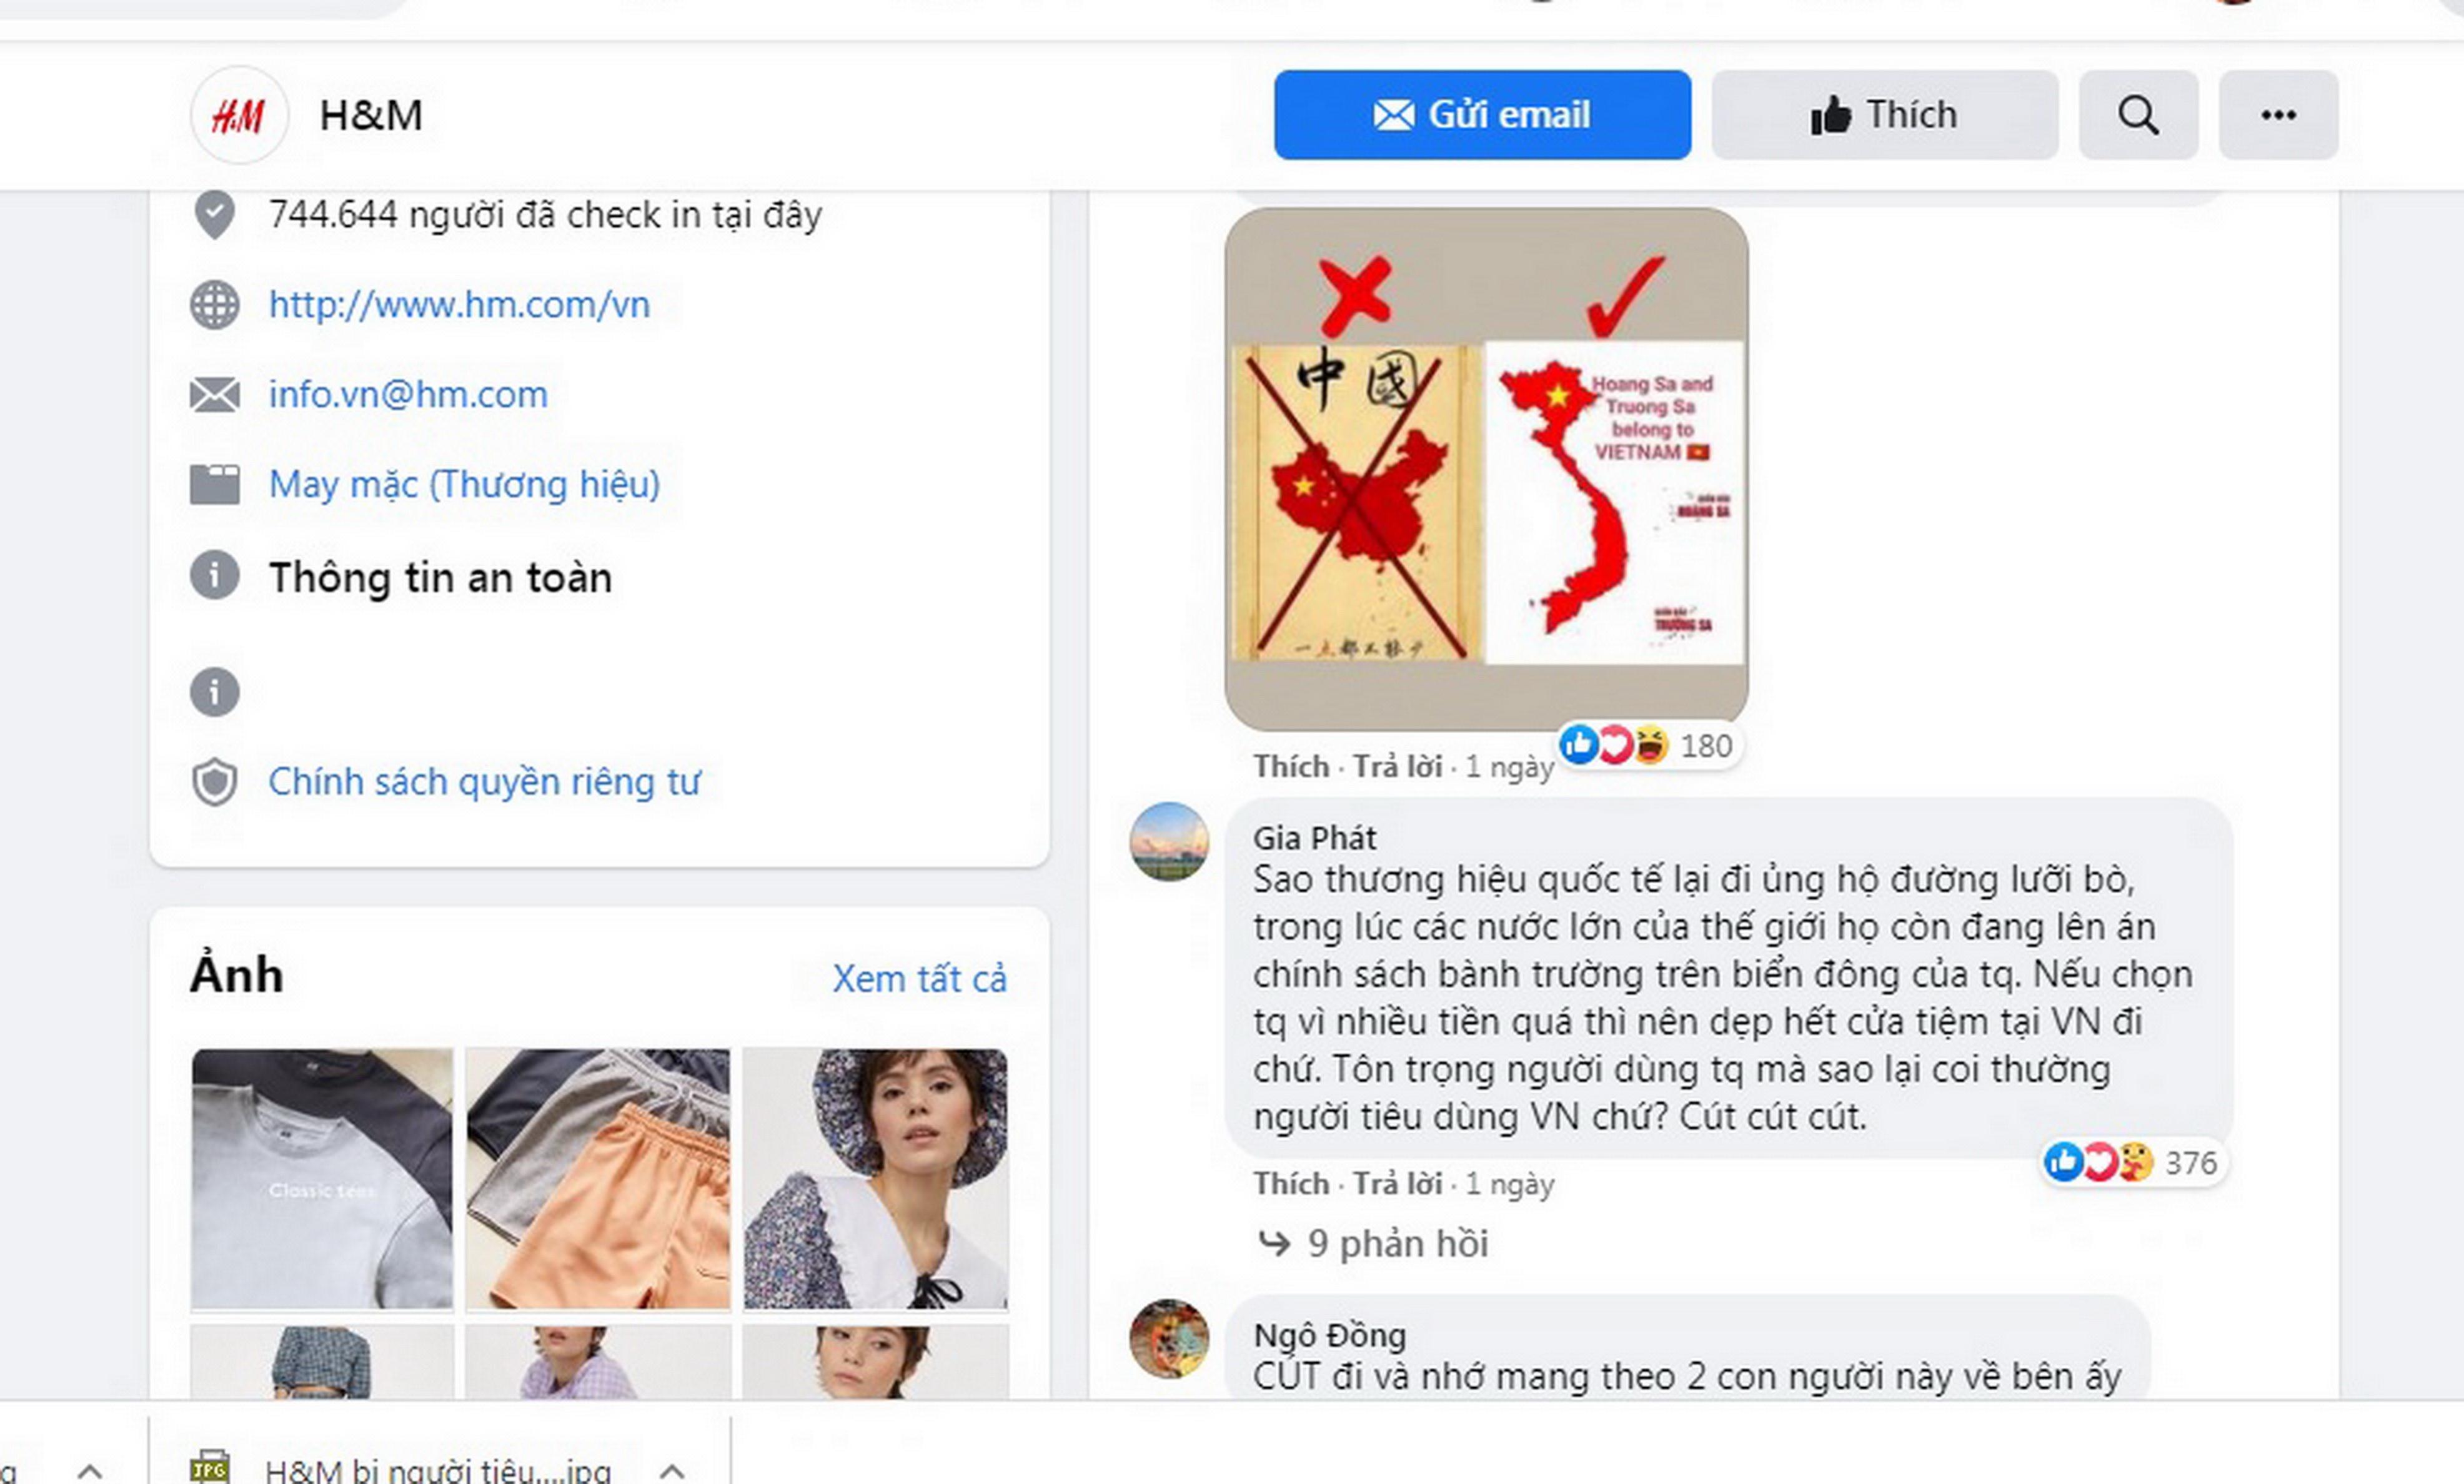This screenshot has width=2464, height=1484.
Task: Click the info icon beside Thông tin an toàn
Action: pos(215,576)
